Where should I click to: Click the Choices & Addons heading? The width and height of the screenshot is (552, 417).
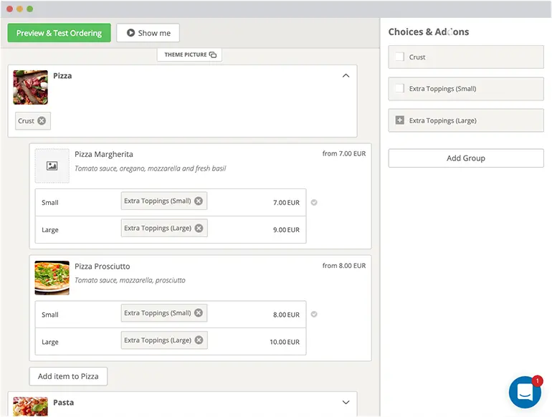tap(429, 32)
